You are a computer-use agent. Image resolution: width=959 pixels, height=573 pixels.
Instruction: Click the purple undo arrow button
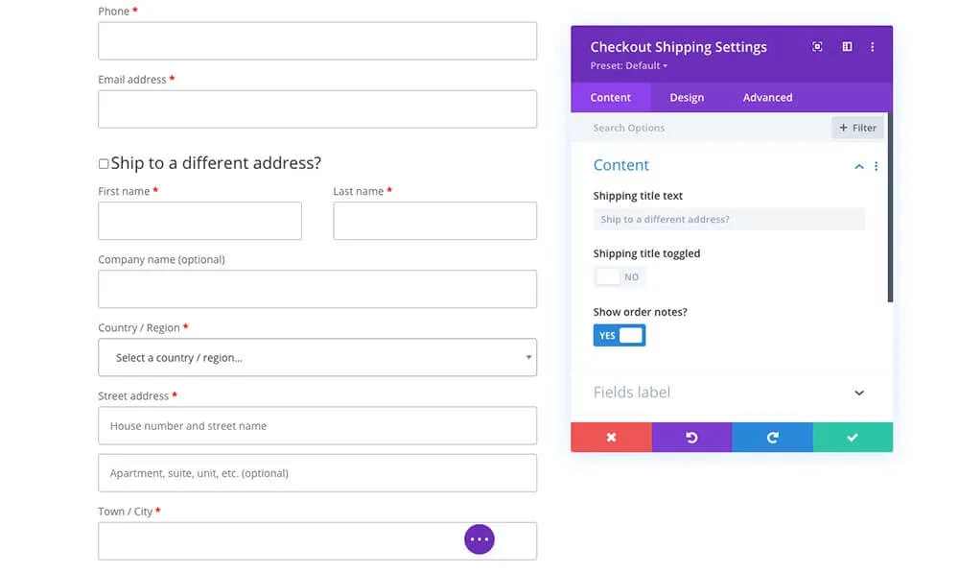pyautogui.click(x=691, y=437)
